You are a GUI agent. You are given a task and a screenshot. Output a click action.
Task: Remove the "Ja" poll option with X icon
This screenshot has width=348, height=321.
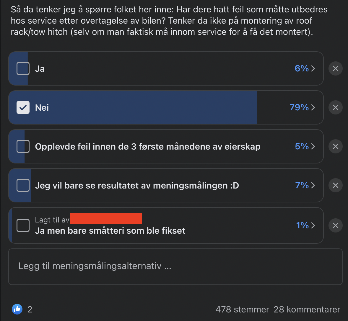[x=335, y=68]
